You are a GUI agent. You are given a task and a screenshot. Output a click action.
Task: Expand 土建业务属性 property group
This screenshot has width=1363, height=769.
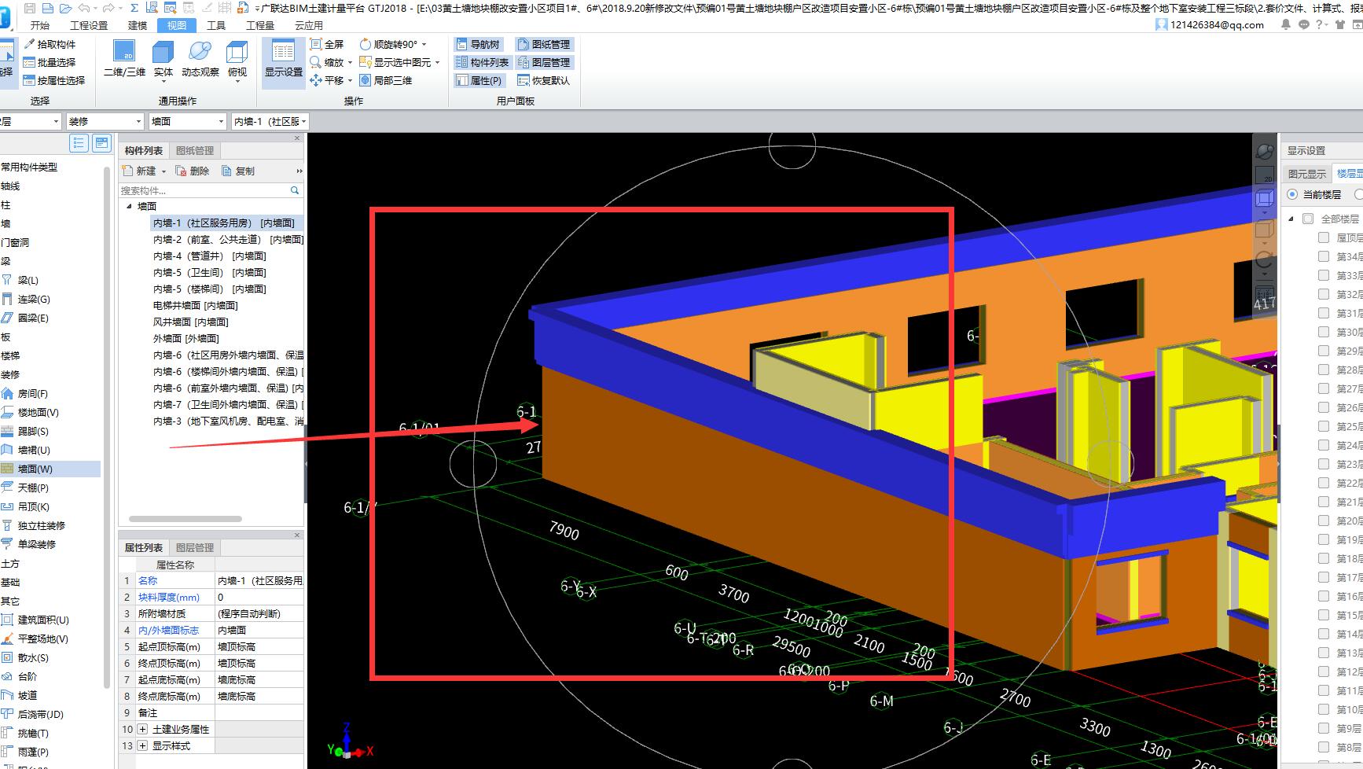coord(142,729)
